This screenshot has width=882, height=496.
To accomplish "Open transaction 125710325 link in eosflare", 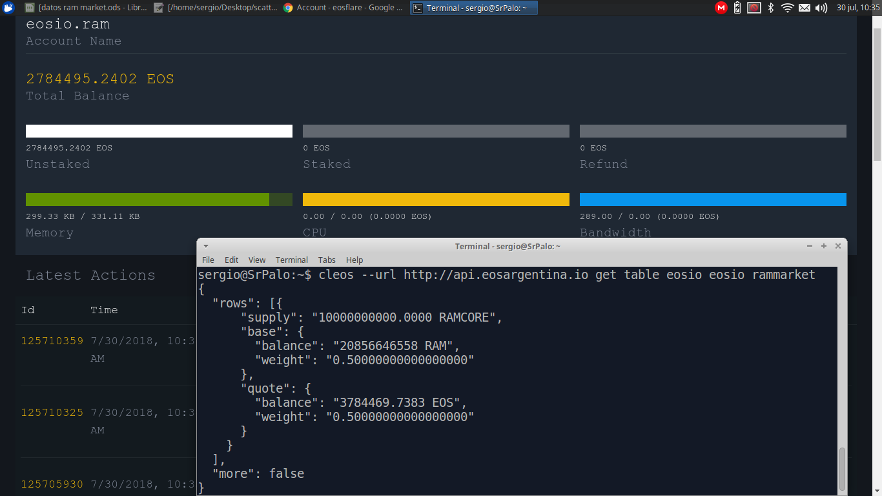I will 52,412.
